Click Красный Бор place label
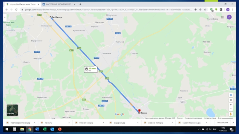Screen dimensions: 239x134 click(x=79, y=31)
